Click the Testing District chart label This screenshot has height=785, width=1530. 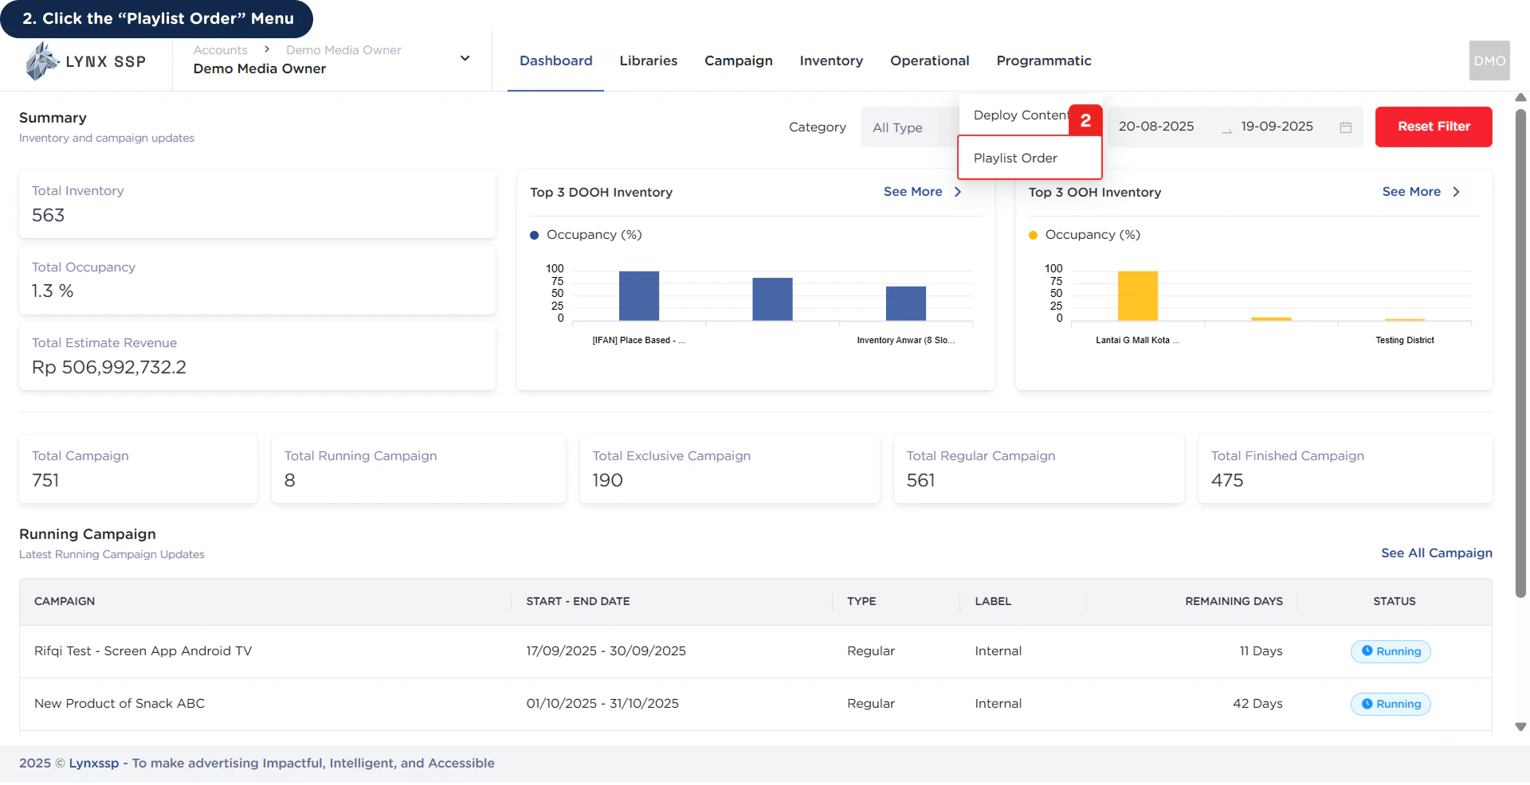coord(1404,341)
